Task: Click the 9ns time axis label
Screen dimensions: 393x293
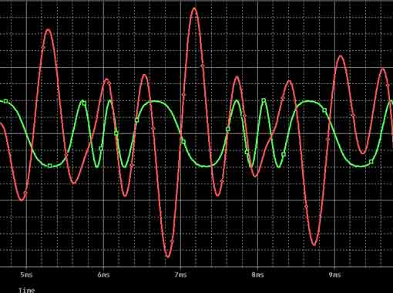Action: (334, 274)
